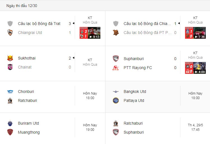The width and height of the screenshot is (210, 144).
Task: Click the Bangkok Utd wings logo
Action: 116,92
